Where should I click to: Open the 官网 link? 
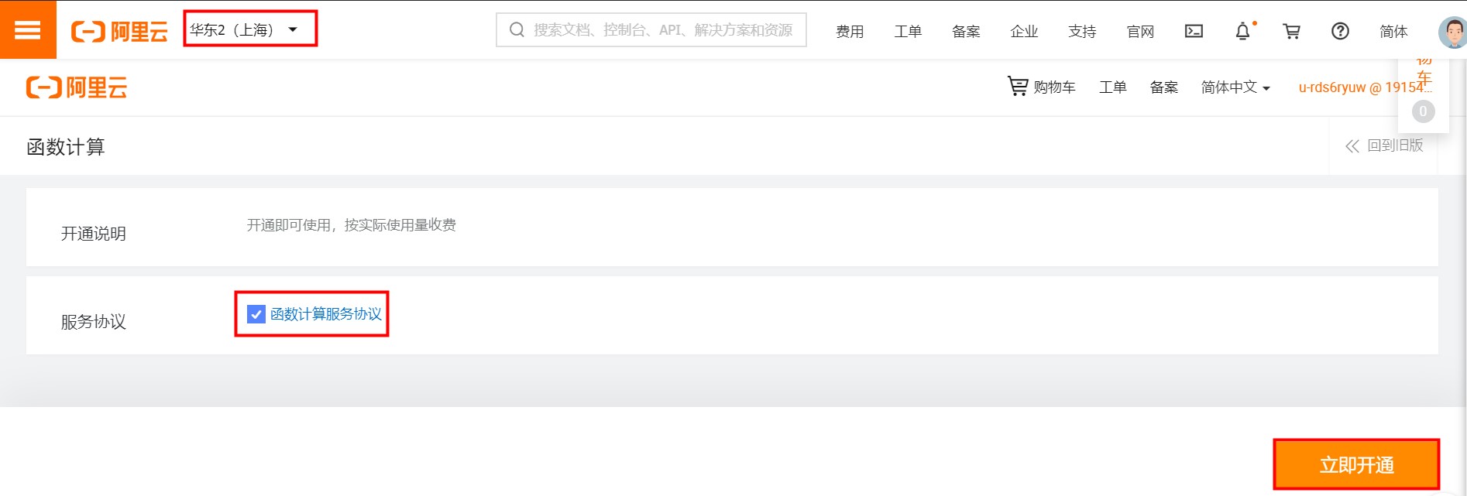click(1140, 32)
